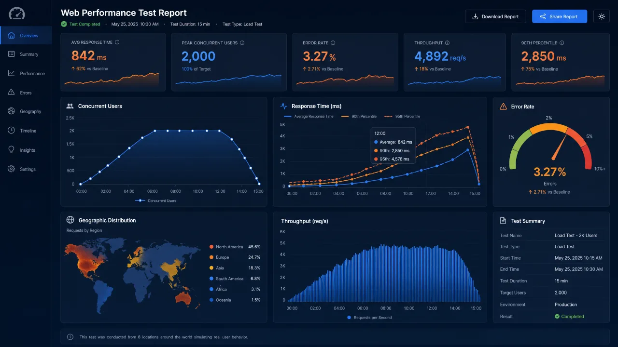
Task: Click the Oceania 1.5% value
Action: pos(255,300)
